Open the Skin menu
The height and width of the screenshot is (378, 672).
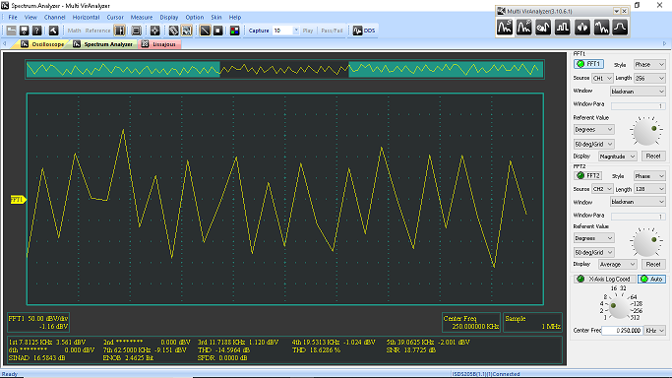(x=216, y=17)
